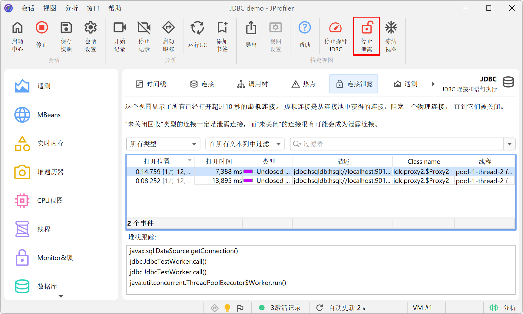The width and height of the screenshot is (523, 314).
Task: Click the diamond arrow status bar icon
Action: tap(215, 308)
